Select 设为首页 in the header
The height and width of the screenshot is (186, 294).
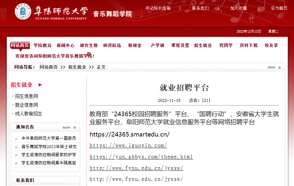pyautogui.click(x=279, y=8)
